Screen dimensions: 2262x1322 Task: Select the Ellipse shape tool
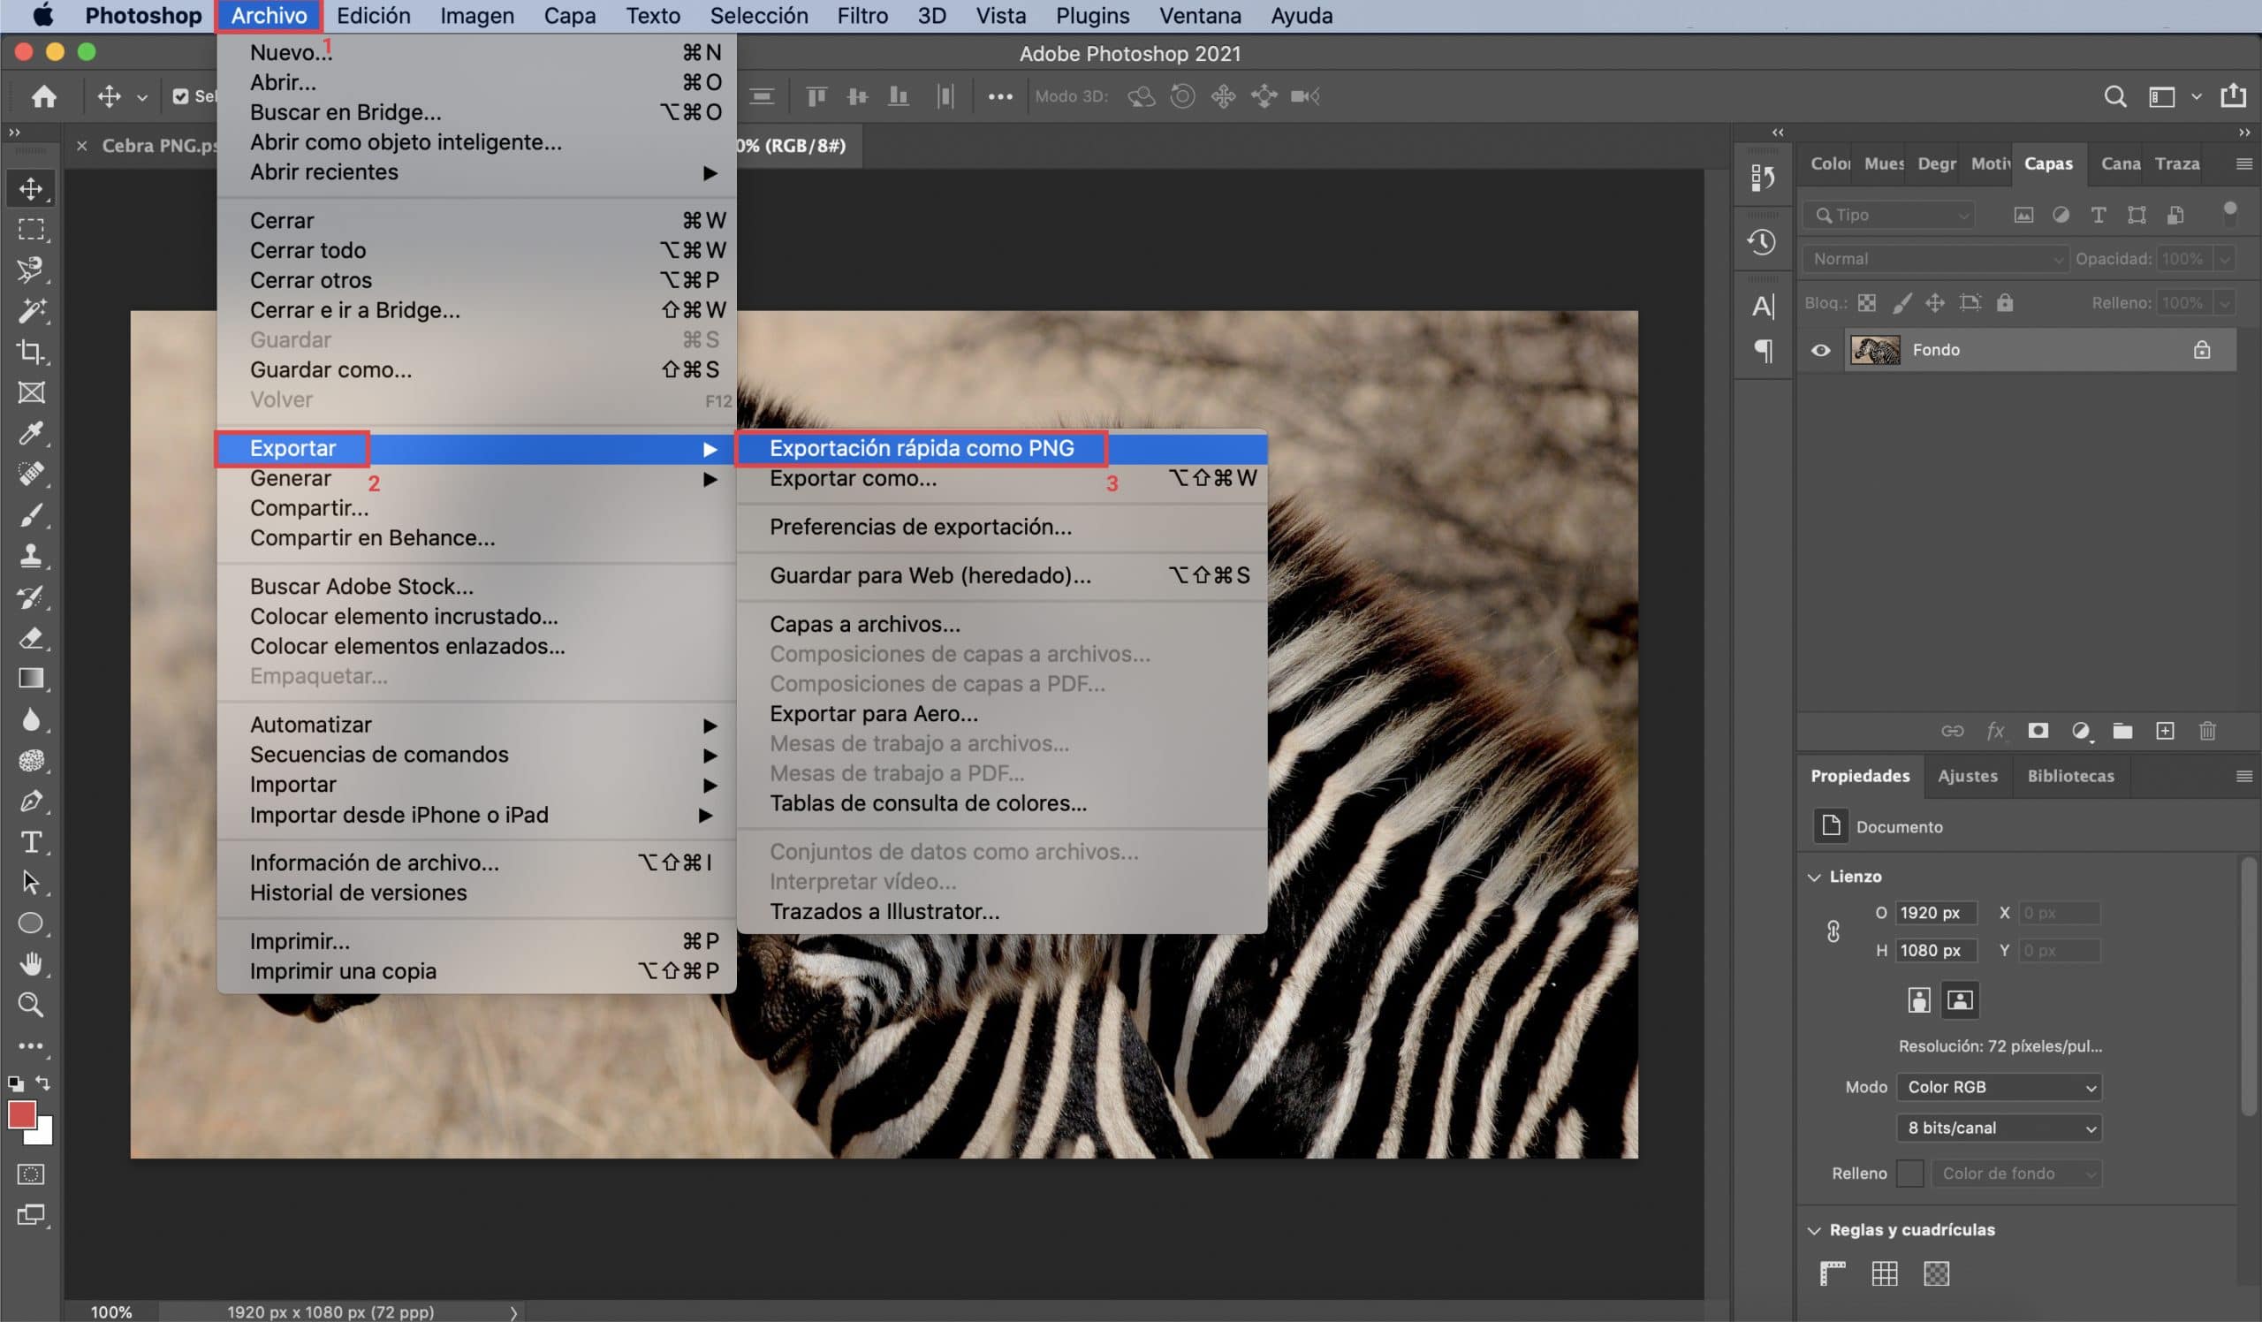pyautogui.click(x=32, y=923)
